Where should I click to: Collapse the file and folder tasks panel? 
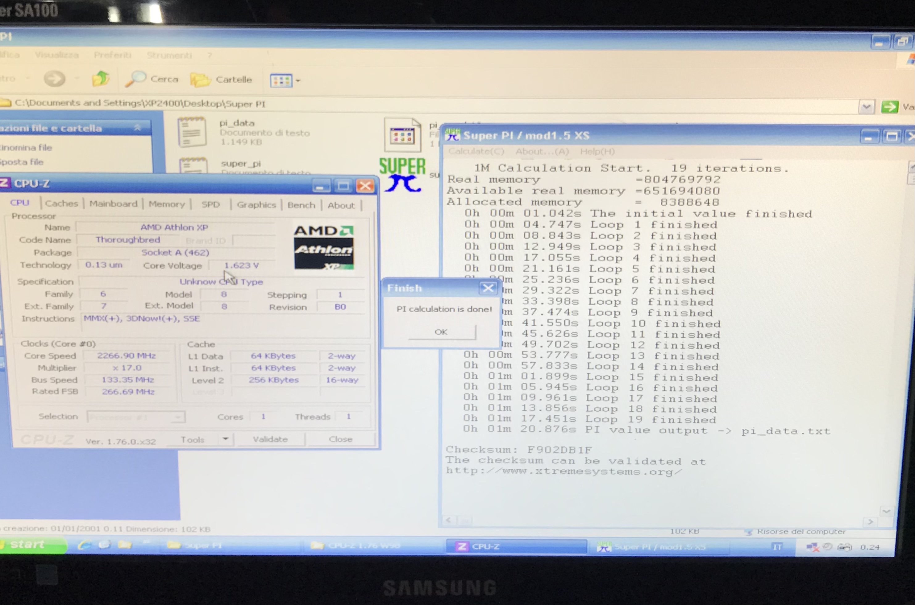point(137,128)
